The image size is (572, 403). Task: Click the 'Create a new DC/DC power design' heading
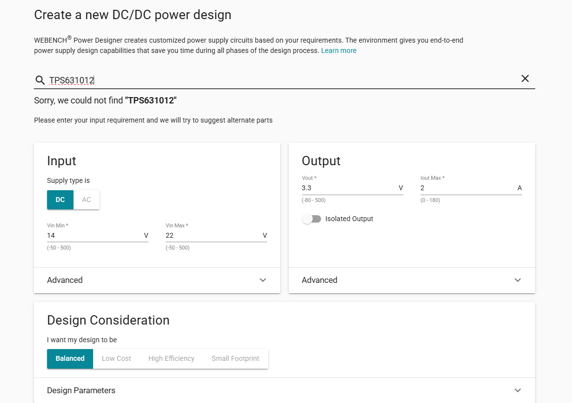(x=133, y=15)
